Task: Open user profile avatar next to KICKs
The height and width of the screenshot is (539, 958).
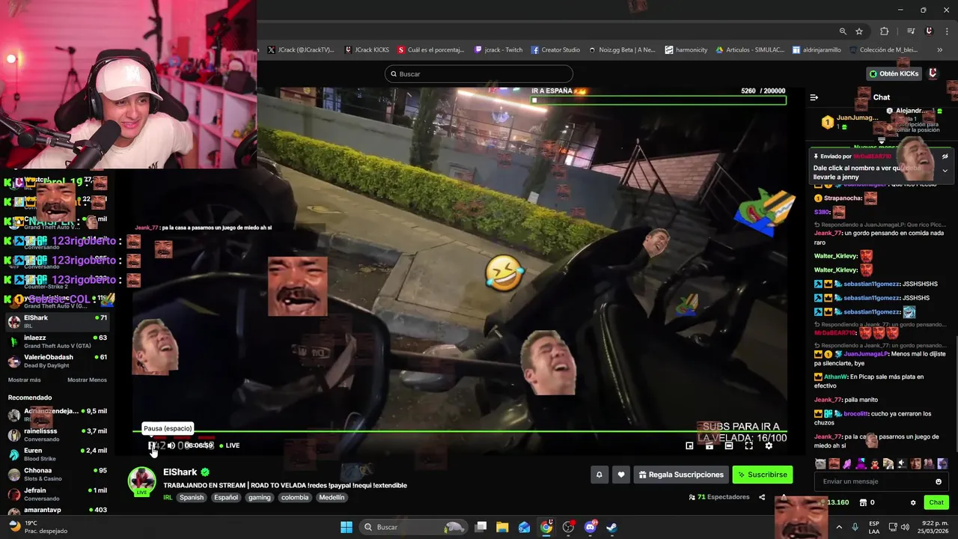Action: pyautogui.click(x=933, y=73)
